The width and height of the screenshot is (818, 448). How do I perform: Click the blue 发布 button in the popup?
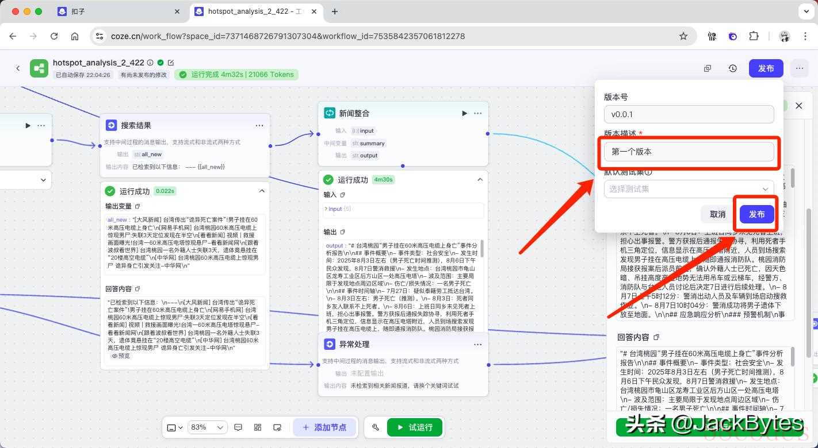[x=756, y=214]
